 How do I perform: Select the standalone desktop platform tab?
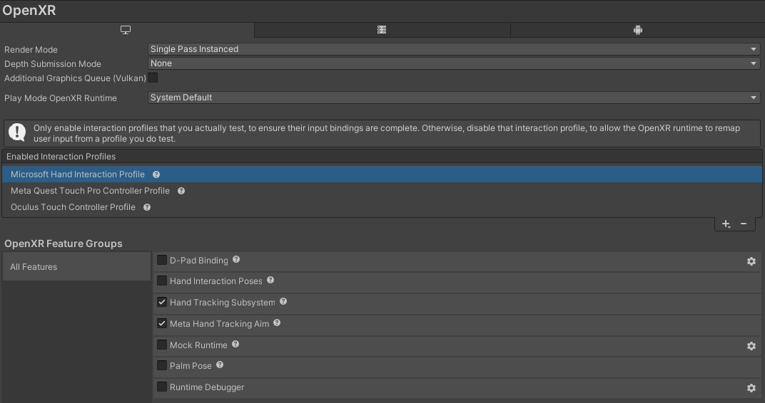click(126, 30)
